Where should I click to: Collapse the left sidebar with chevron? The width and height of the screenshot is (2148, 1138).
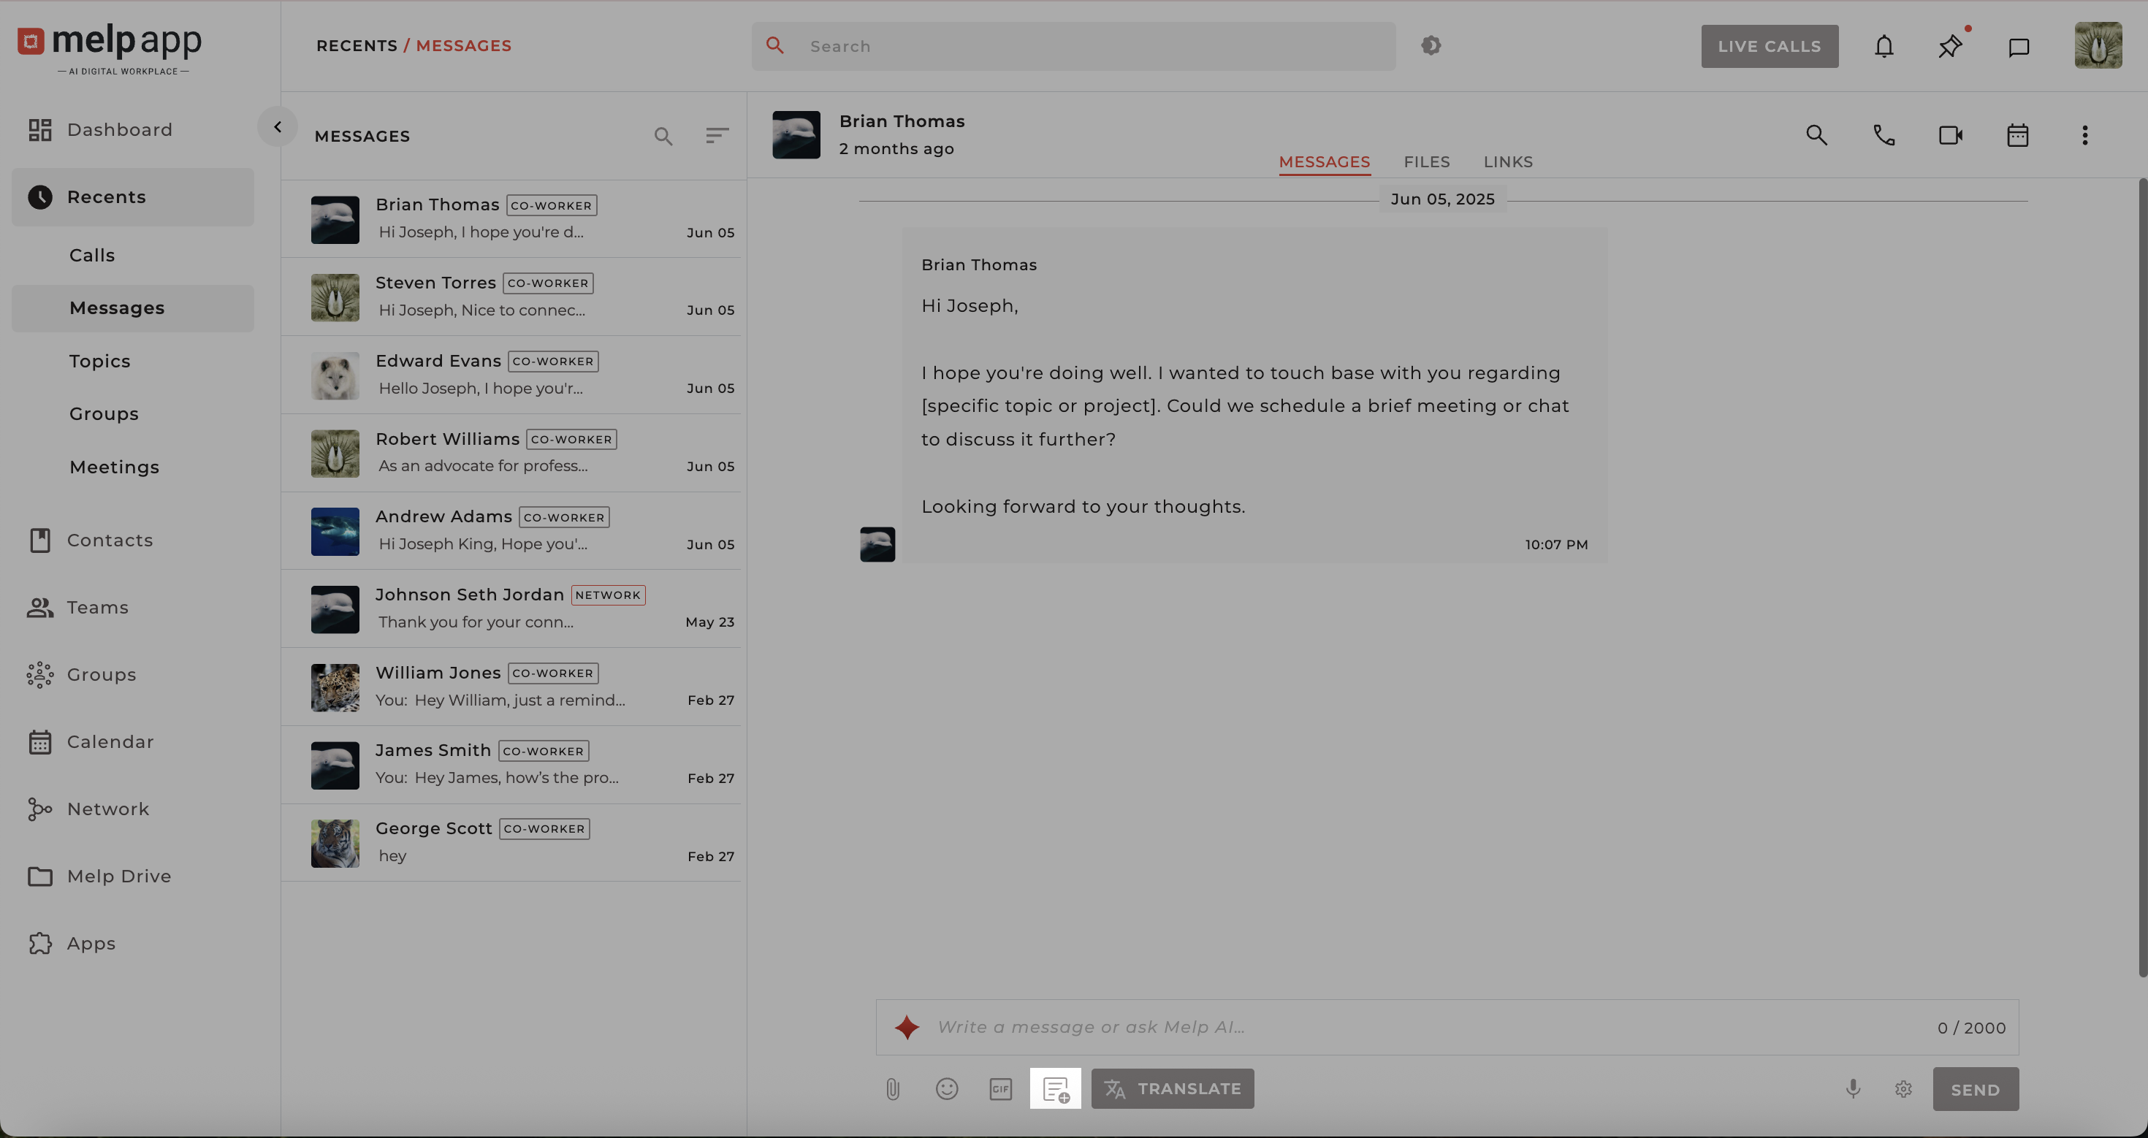click(278, 126)
